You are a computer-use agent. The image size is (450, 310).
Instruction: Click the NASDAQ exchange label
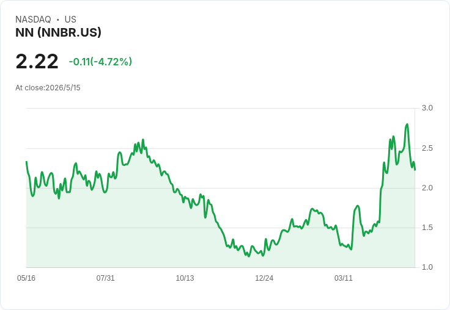click(x=33, y=20)
